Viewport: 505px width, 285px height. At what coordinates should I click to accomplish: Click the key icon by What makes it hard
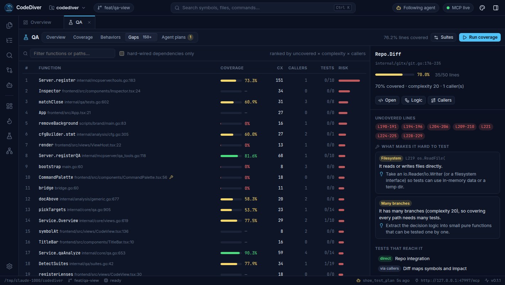click(377, 146)
